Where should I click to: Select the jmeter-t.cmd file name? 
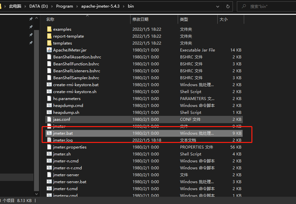click(x=65, y=189)
